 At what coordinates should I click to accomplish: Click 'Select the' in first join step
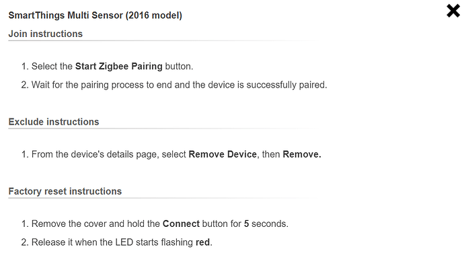tap(52, 67)
